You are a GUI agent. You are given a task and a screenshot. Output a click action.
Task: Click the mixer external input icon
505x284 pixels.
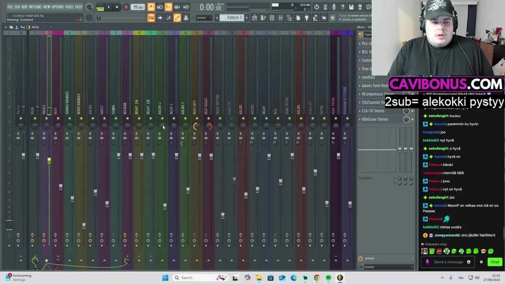360,34
